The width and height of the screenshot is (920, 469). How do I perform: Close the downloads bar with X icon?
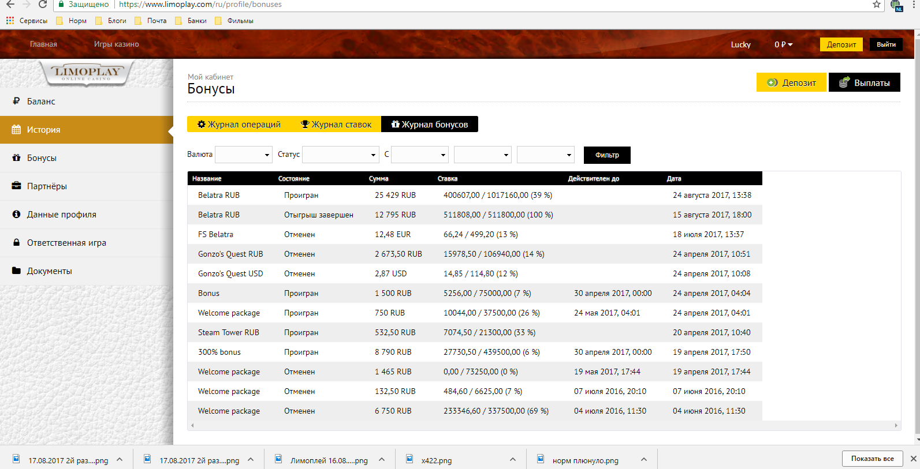[913, 459]
